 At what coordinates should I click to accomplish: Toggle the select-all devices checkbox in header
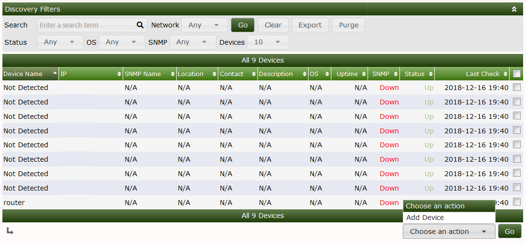coord(517,74)
